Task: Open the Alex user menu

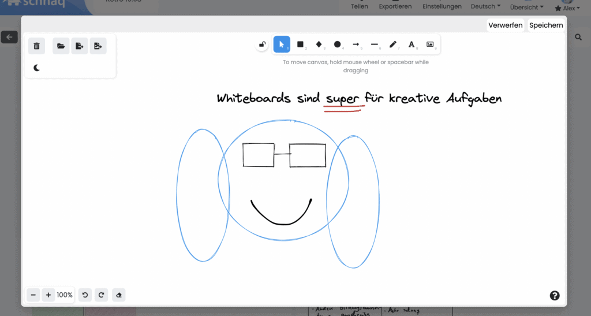Action: [x=567, y=8]
